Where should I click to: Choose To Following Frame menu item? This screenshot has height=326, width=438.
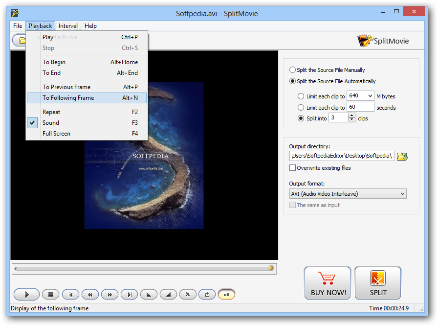coord(87,98)
